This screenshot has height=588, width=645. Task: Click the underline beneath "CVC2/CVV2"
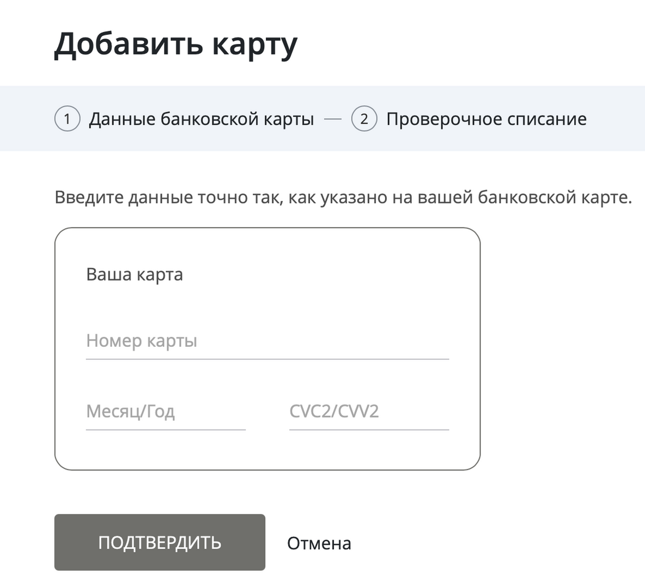pyautogui.click(x=369, y=430)
